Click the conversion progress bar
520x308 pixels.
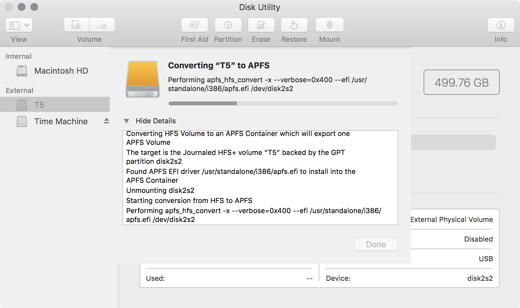tap(283, 103)
